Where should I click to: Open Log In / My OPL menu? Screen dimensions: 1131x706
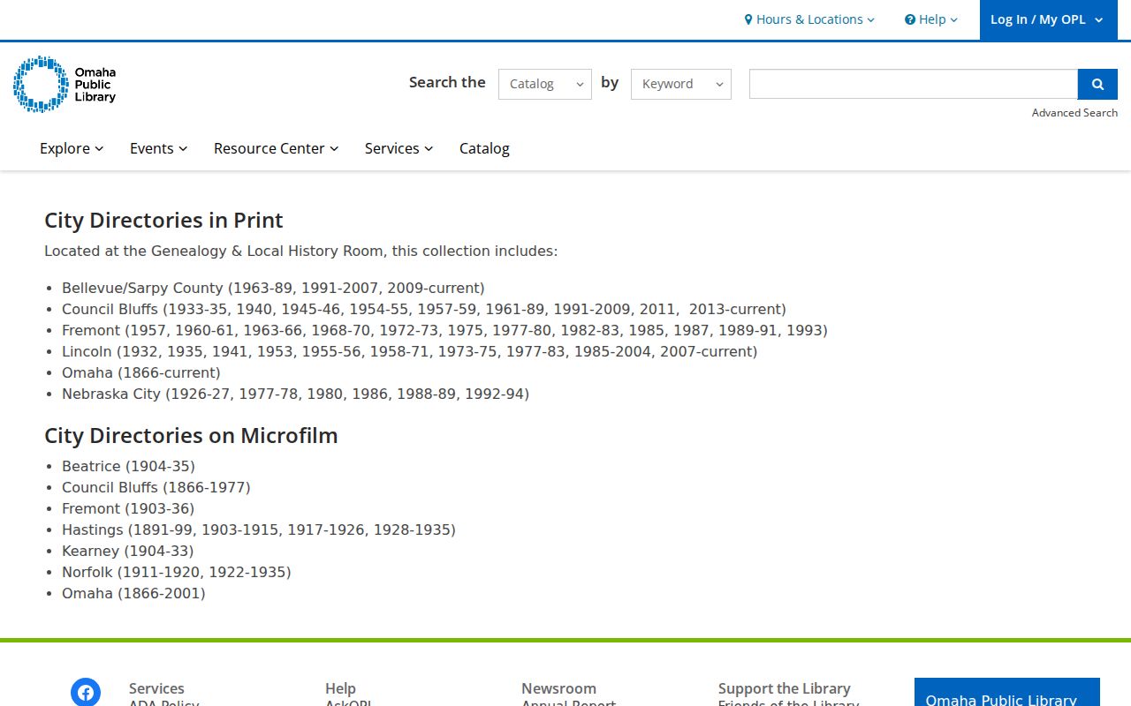click(x=1047, y=19)
